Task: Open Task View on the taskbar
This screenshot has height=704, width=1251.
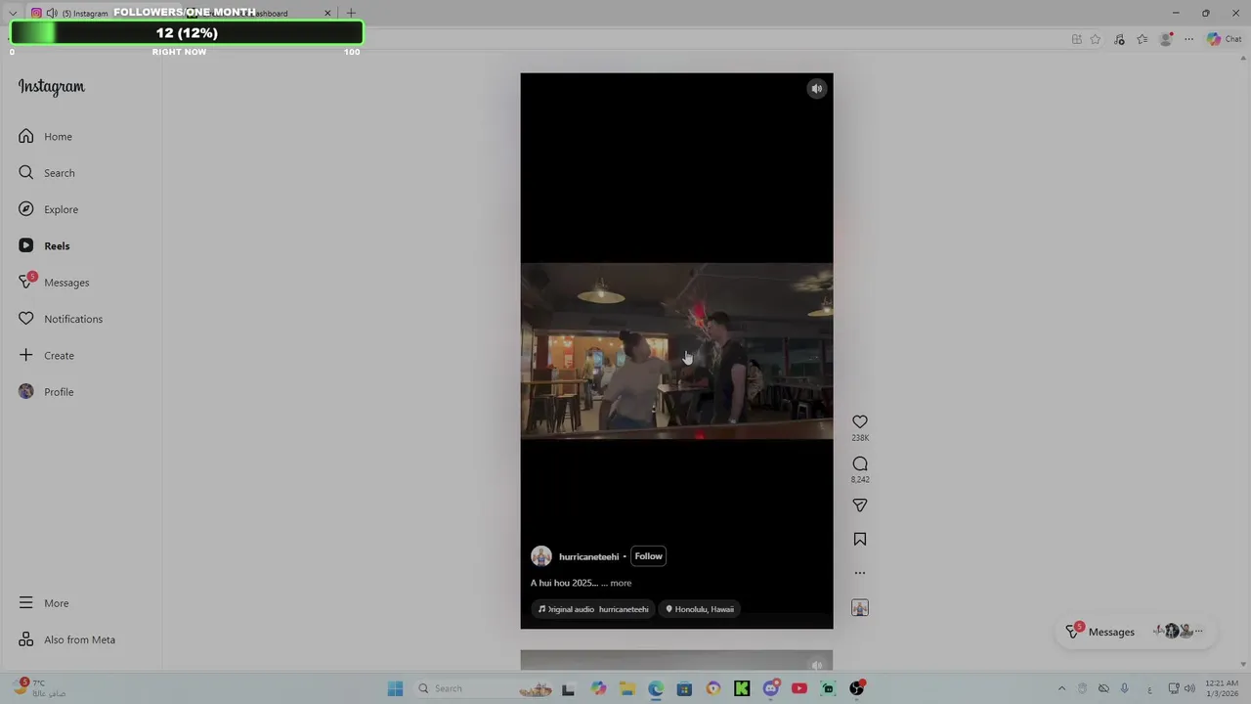Action: point(568,688)
